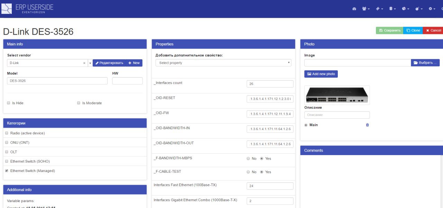
Task: Open the notebook icon menu in top navigation
Action: pos(392,9)
